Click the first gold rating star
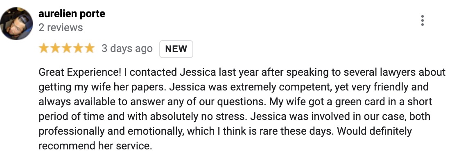The image size is (452, 158). [44, 48]
